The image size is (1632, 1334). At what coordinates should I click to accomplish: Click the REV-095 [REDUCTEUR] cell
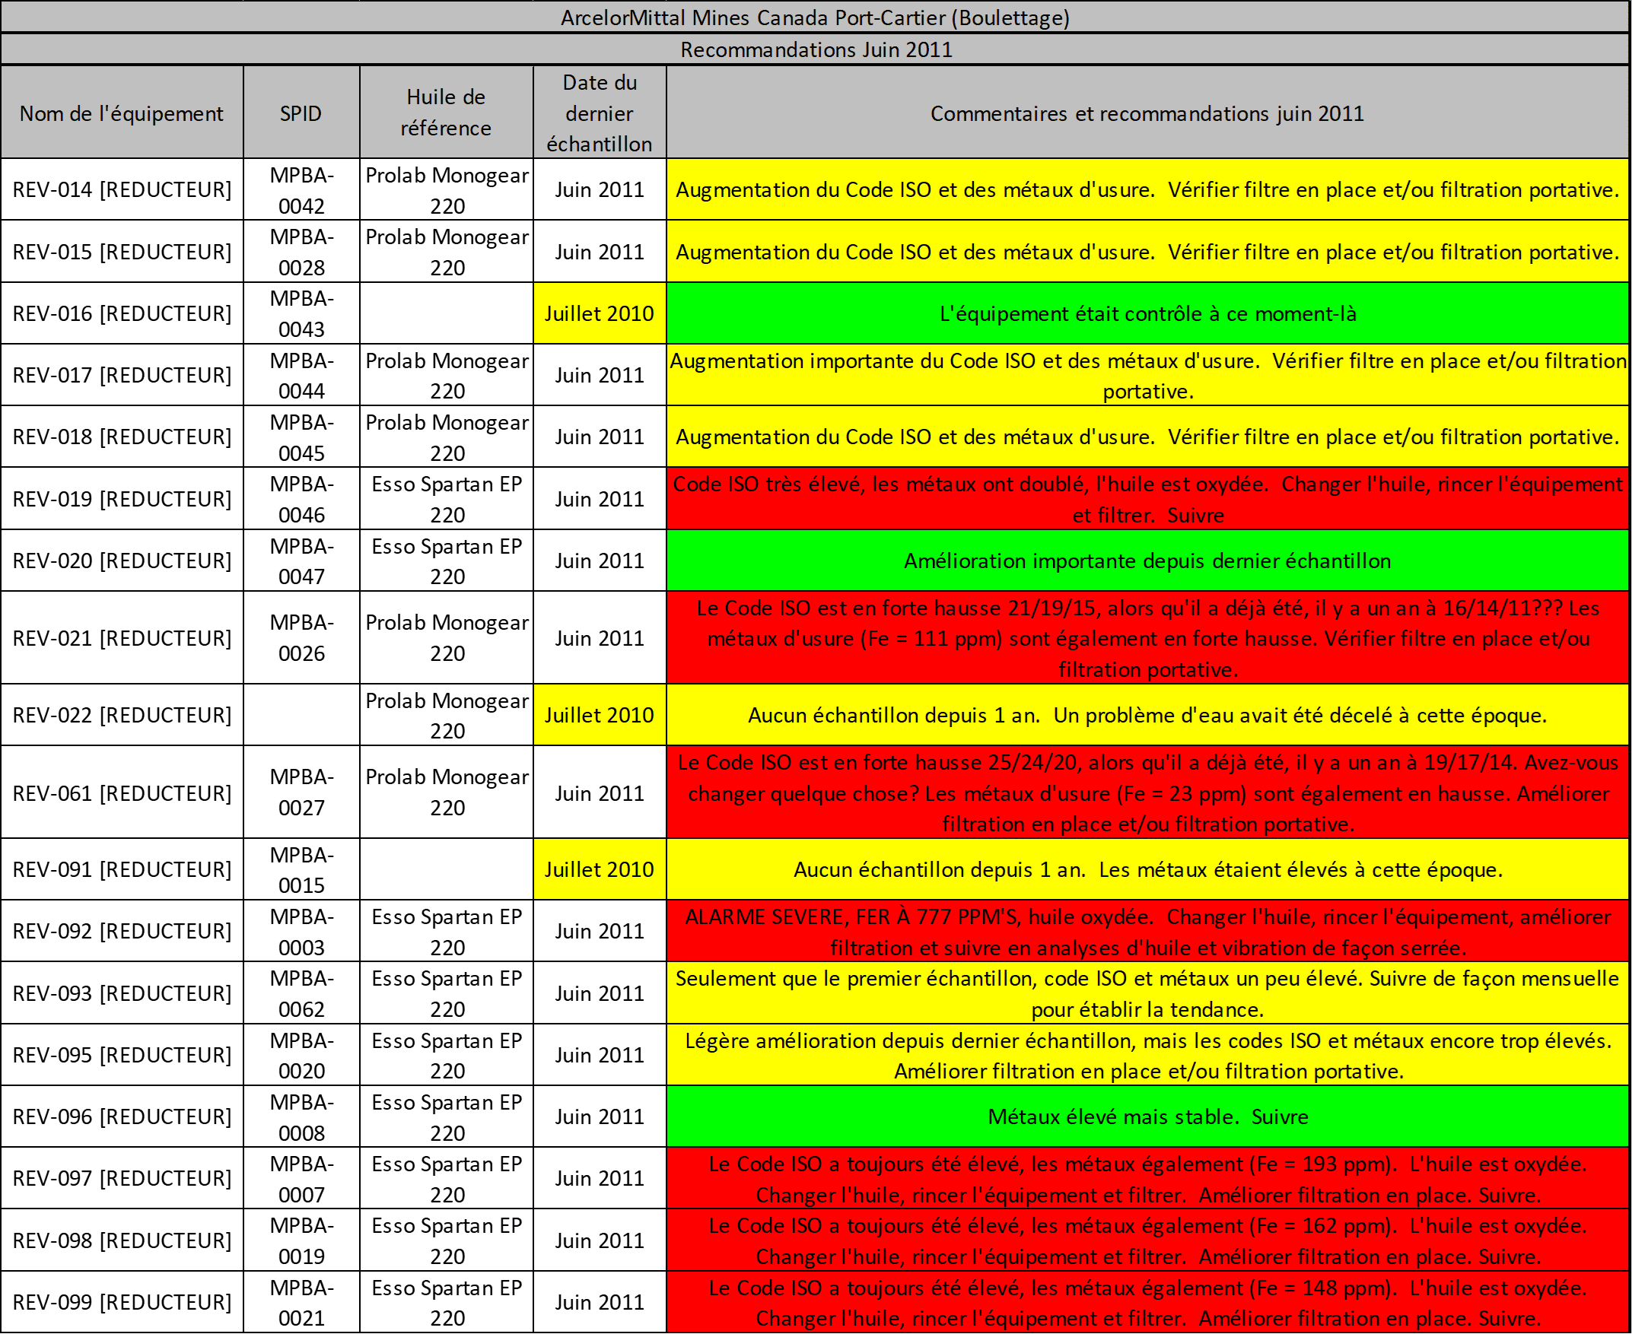(x=122, y=1054)
